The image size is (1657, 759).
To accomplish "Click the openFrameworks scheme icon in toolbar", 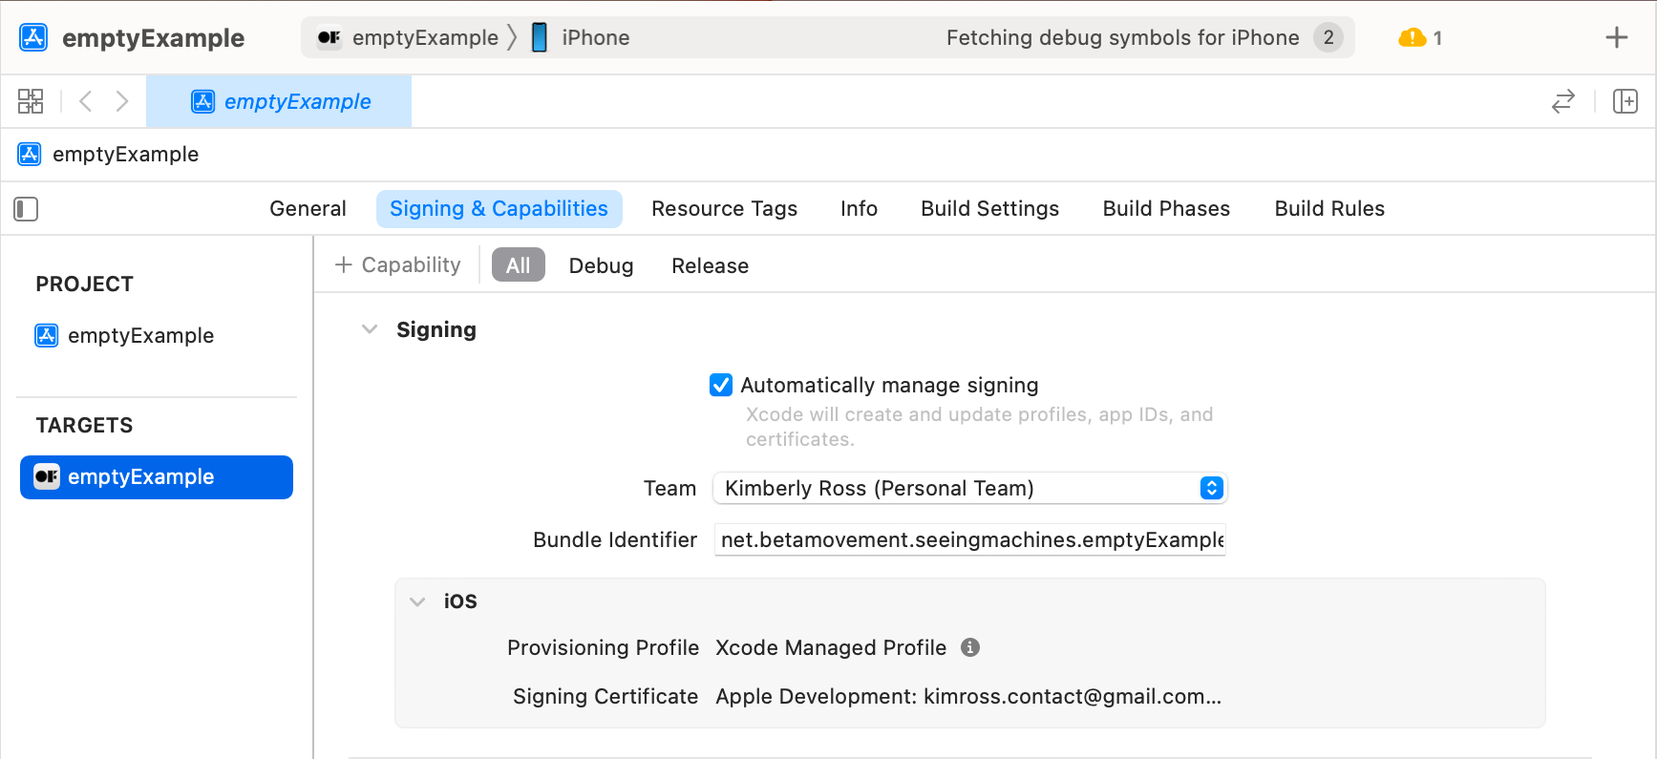I will pyautogui.click(x=329, y=37).
